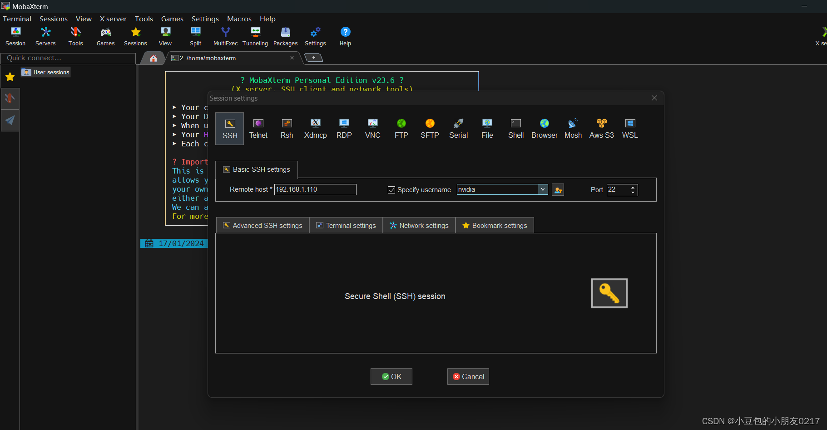
Task: Open the Sessions menu
Action: (54, 19)
